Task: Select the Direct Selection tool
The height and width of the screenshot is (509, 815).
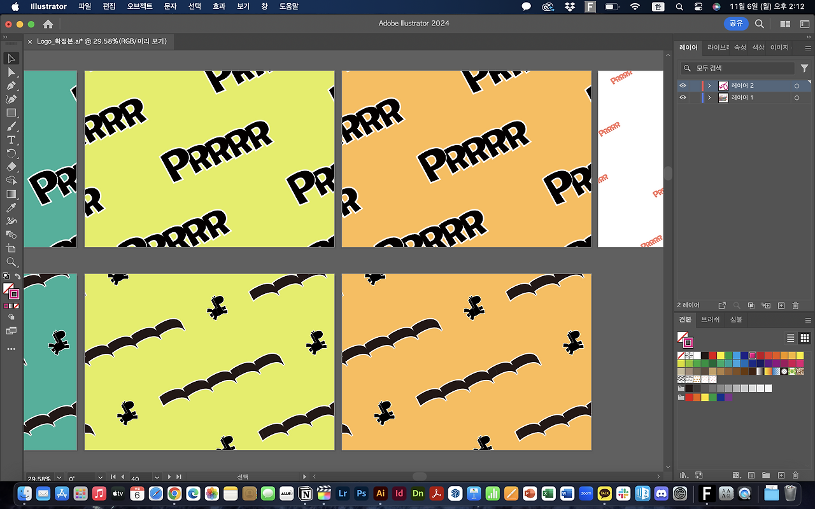Action: click(11, 72)
